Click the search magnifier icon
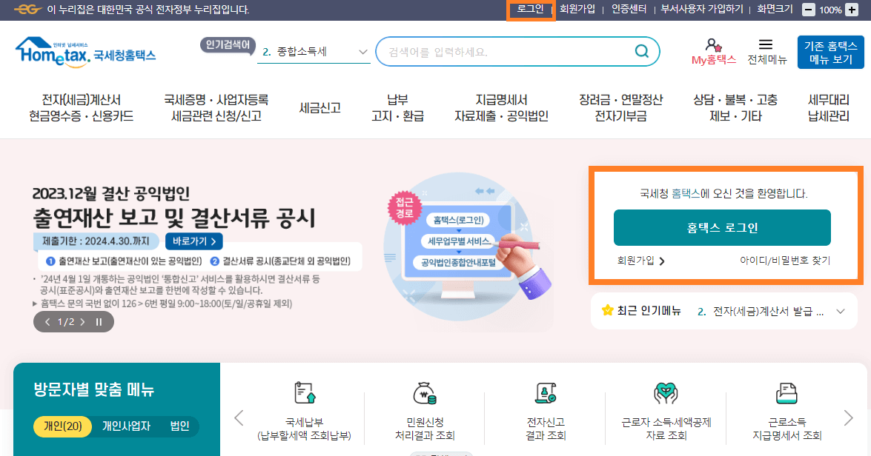Viewport: 871px width, 456px height. [x=642, y=52]
